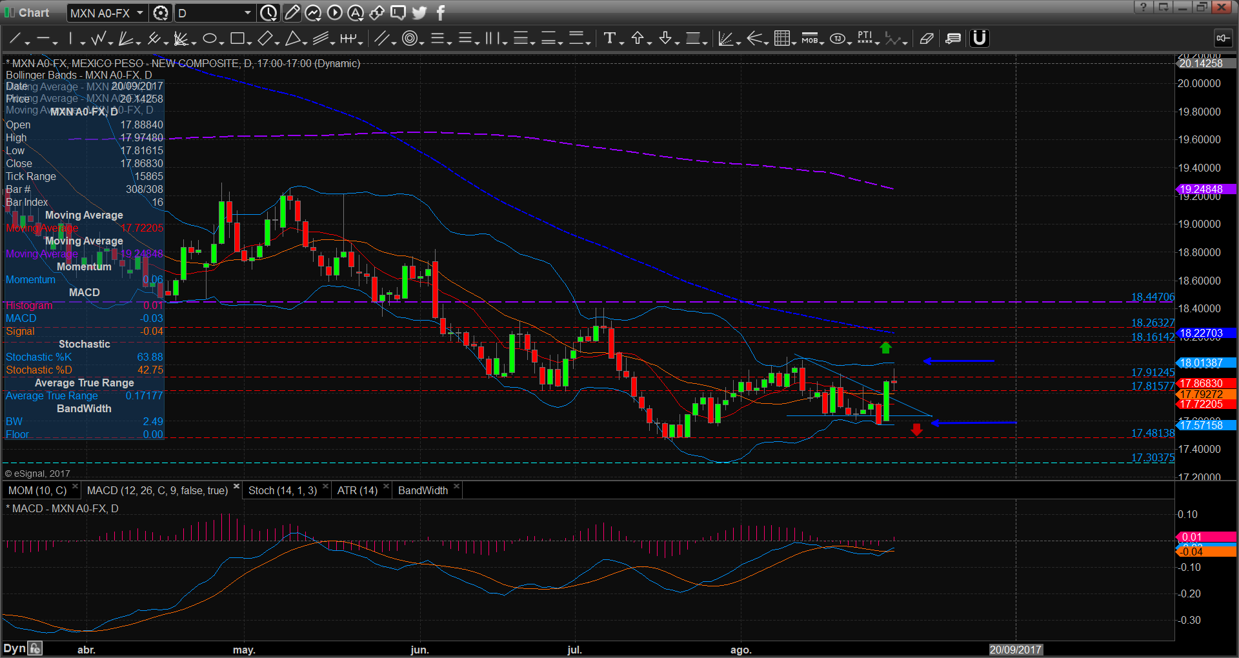This screenshot has height=658, width=1239.
Task: Select the triangle drawing tool
Action: [x=293, y=39]
